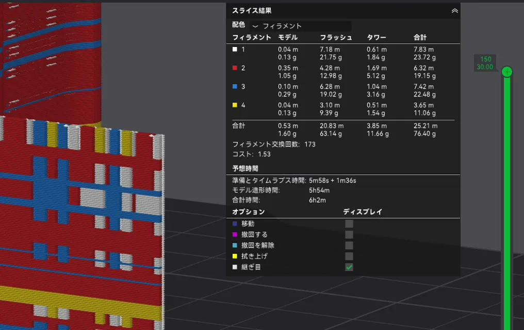
Task: Click the オプション column heading
Action: pyautogui.click(x=248, y=212)
